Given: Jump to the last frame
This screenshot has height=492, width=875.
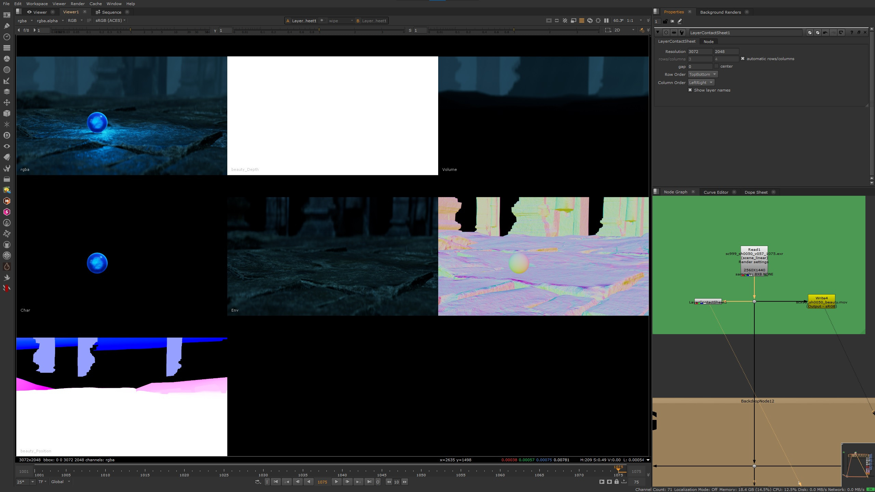Looking at the screenshot, I should point(369,482).
